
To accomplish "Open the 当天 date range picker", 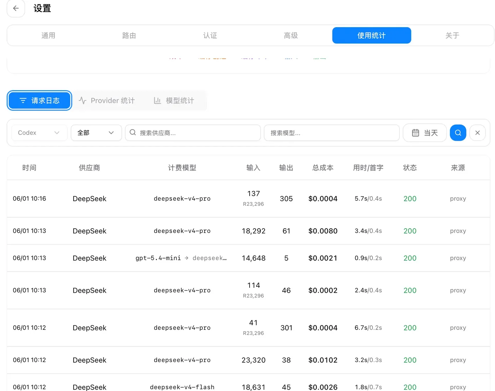I will (425, 133).
